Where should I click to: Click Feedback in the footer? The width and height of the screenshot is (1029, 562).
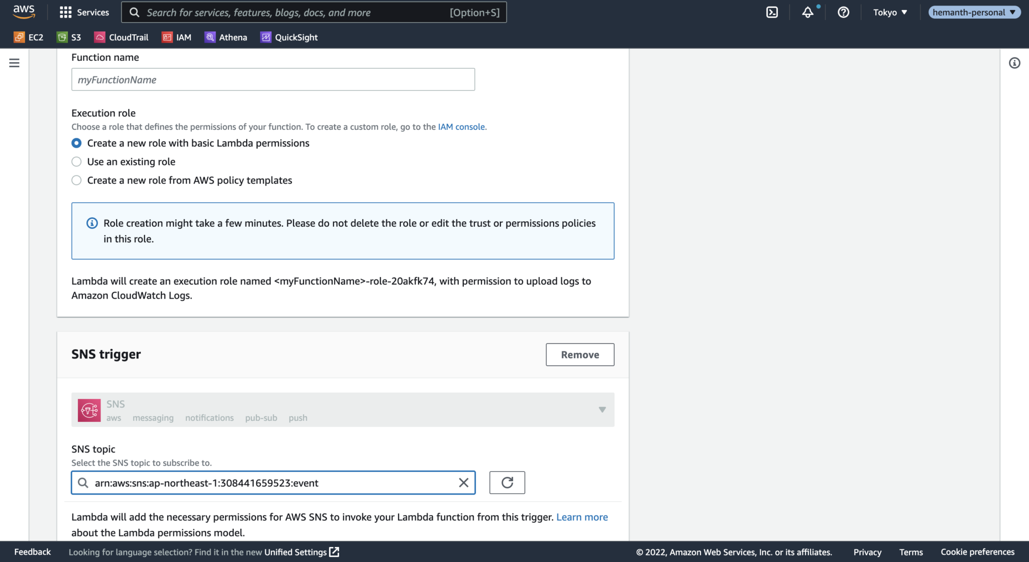[x=33, y=552]
